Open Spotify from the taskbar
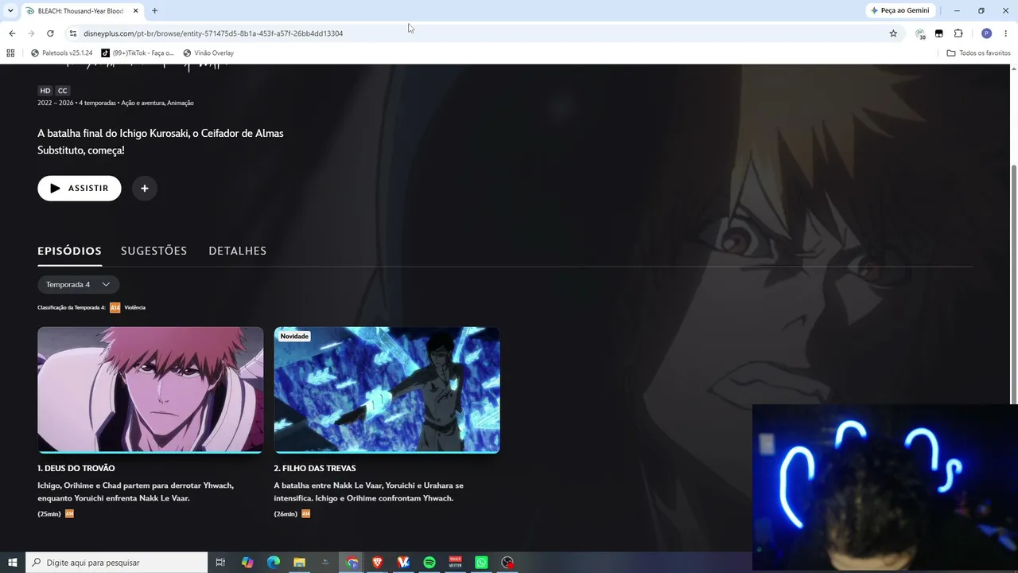The height and width of the screenshot is (573, 1018). click(x=429, y=563)
